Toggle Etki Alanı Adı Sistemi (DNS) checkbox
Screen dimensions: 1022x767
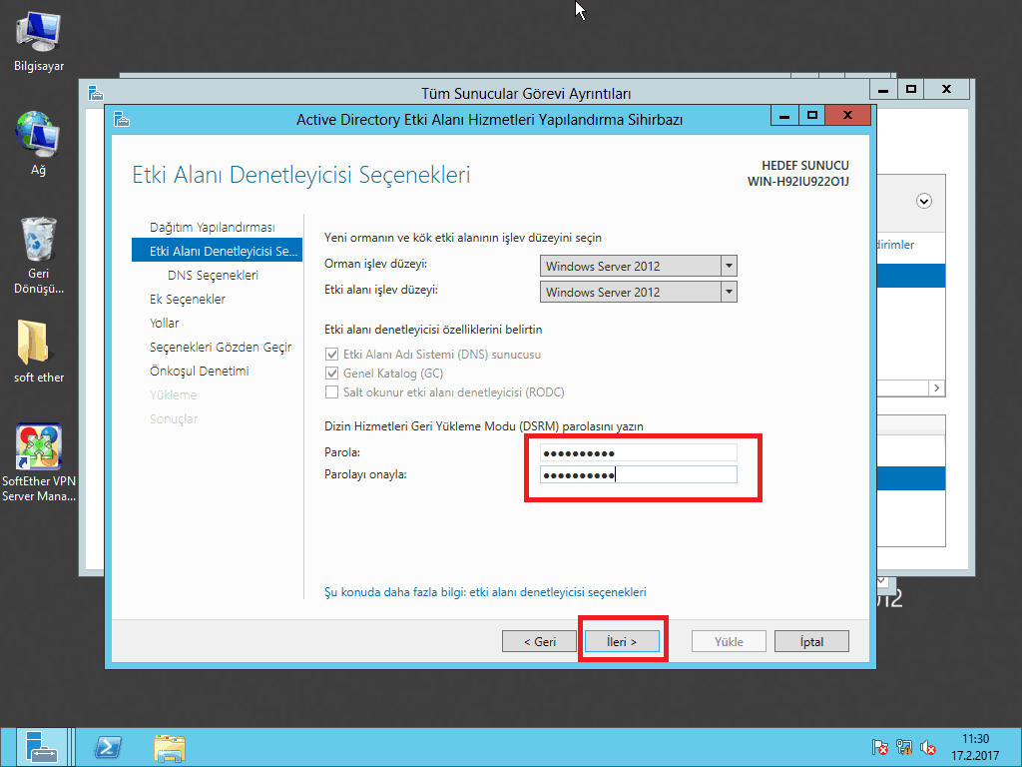[x=332, y=355]
